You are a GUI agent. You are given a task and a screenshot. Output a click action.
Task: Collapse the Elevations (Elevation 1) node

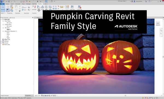coord(3,31)
